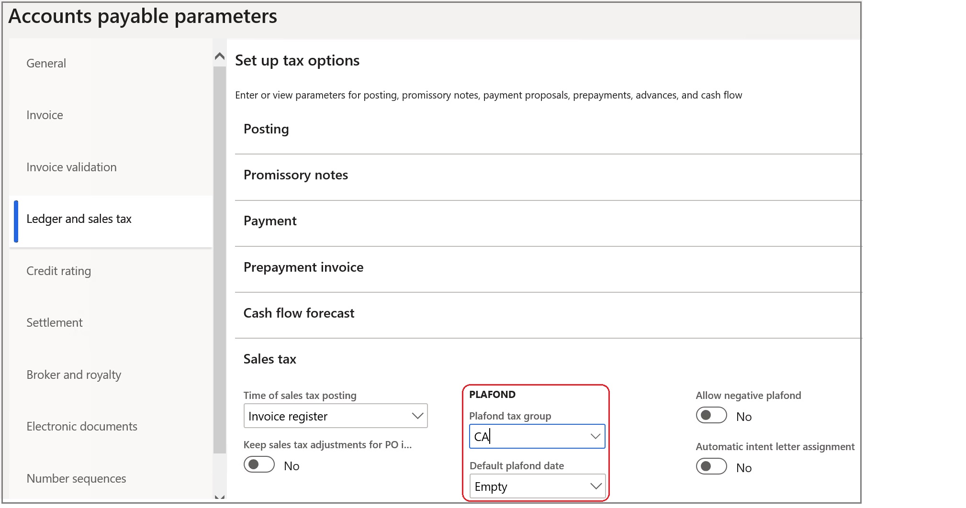Click the Default plafond date chevron
Image resolution: width=966 pixels, height=508 pixels.
pos(596,486)
